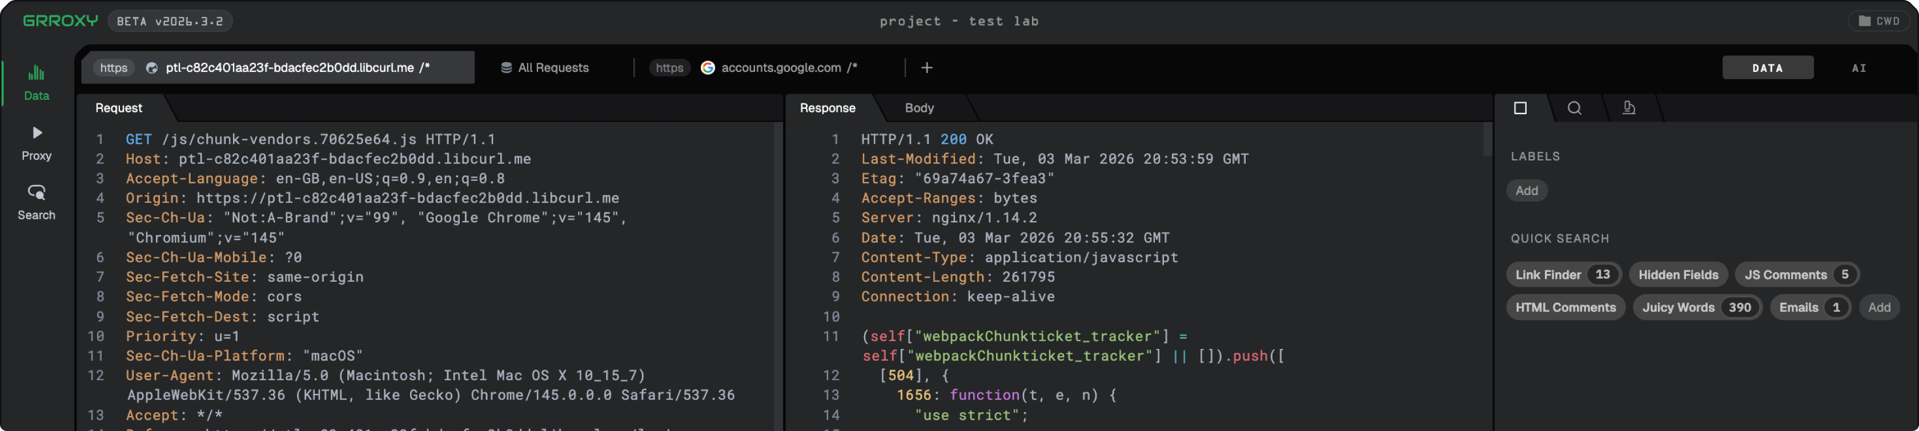The image size is (1919, 431).
Task: Select the Response tab
Action: (x=827, y=108)
